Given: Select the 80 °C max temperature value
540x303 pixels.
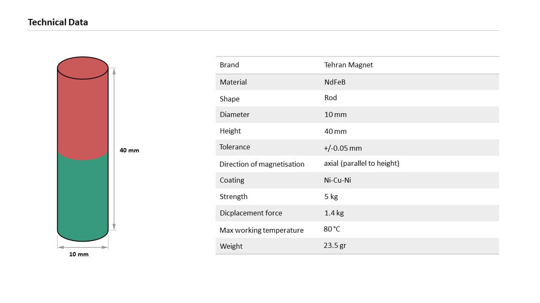Looking at the screenshot, I should point(332,229).
